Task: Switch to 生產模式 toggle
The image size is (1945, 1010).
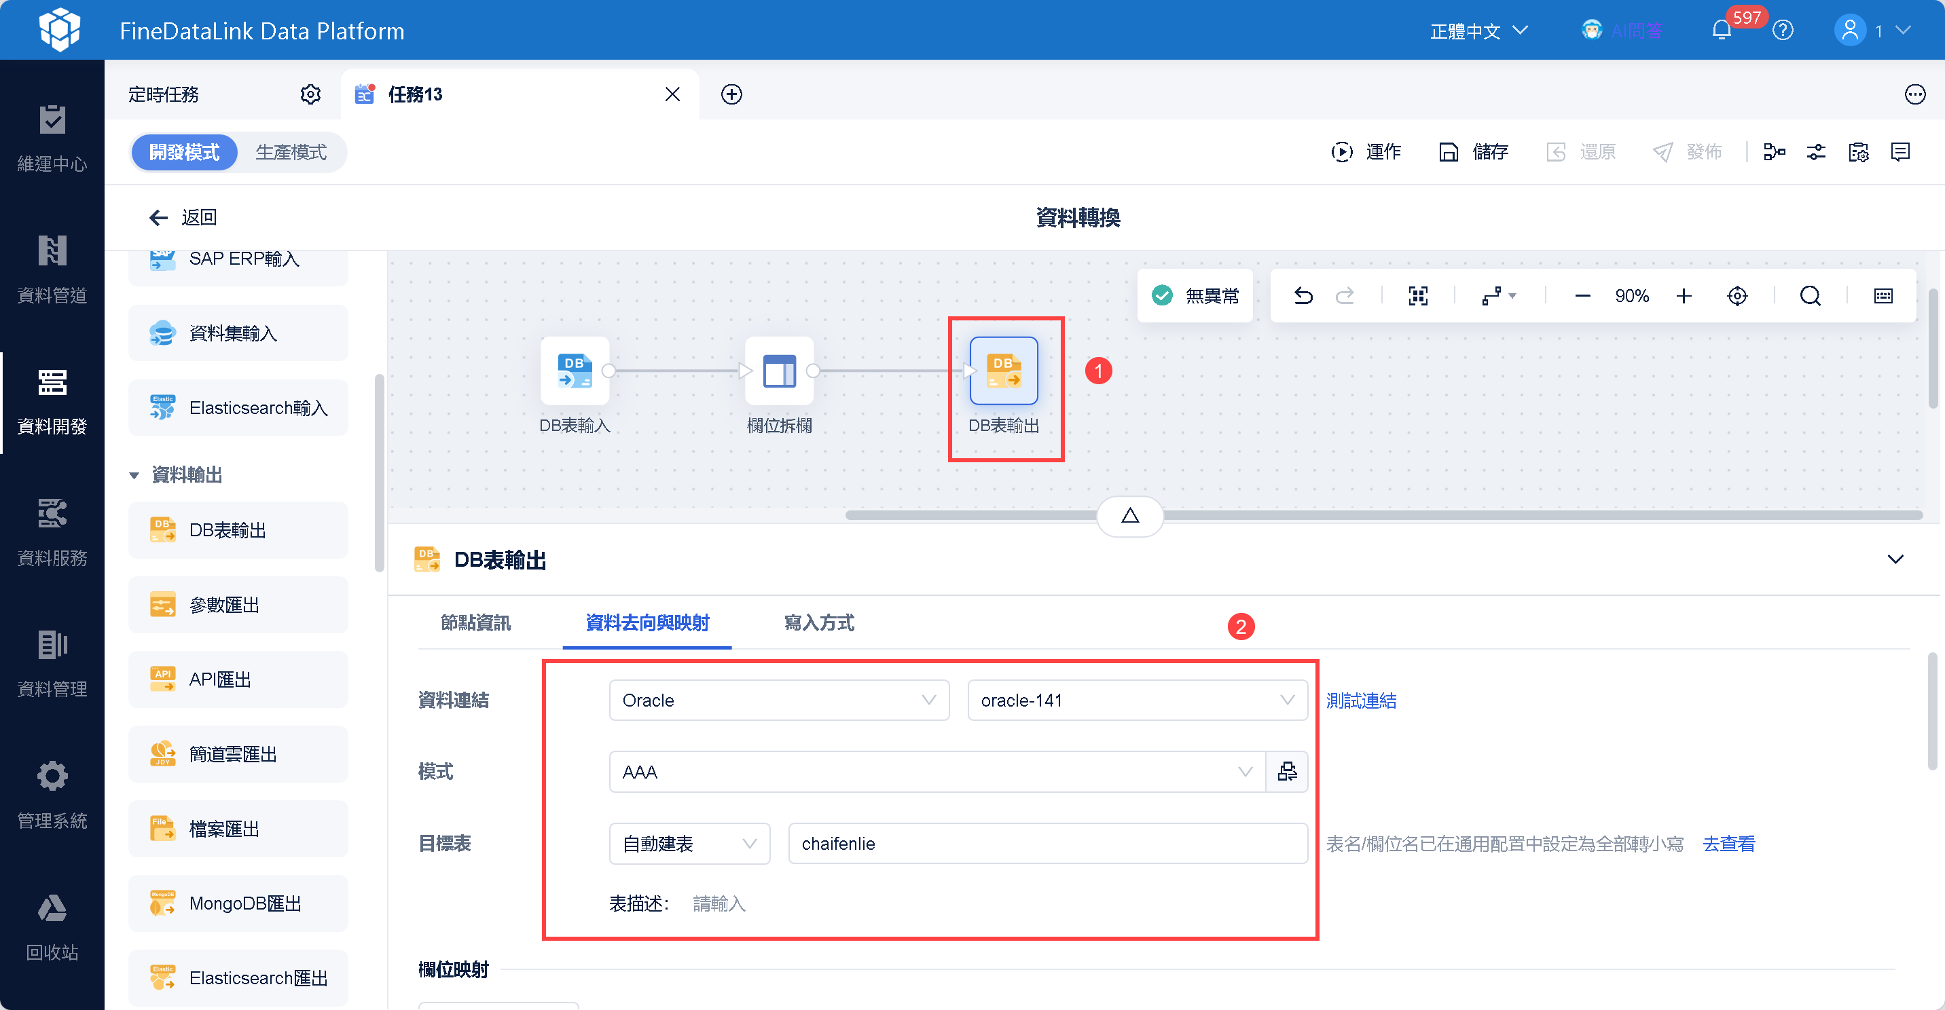Action: tap(291, 153)
